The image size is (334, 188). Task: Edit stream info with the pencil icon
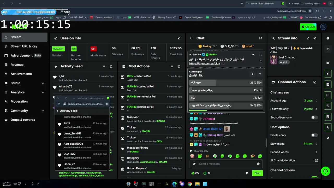308,38
